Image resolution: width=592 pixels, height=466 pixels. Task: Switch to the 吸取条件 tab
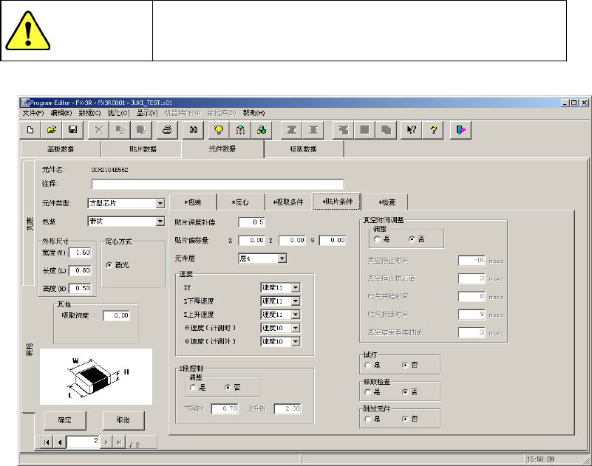pos(288,202)
